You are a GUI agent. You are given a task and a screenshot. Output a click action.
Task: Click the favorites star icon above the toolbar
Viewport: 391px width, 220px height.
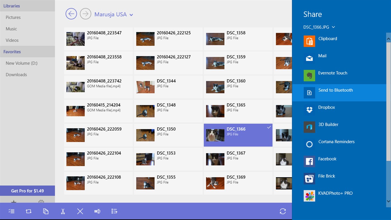(x=14, y=202)
